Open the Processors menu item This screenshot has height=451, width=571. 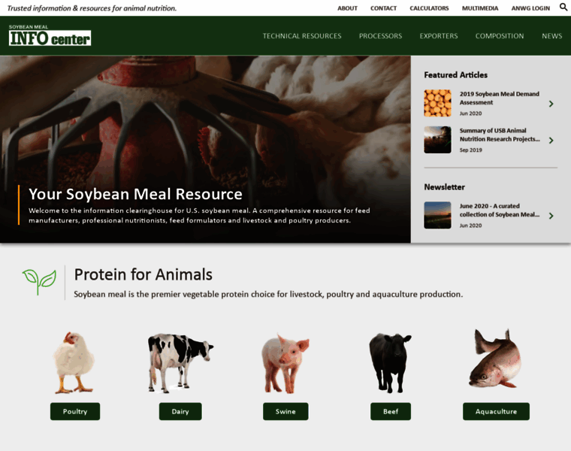tap(380, 36)
